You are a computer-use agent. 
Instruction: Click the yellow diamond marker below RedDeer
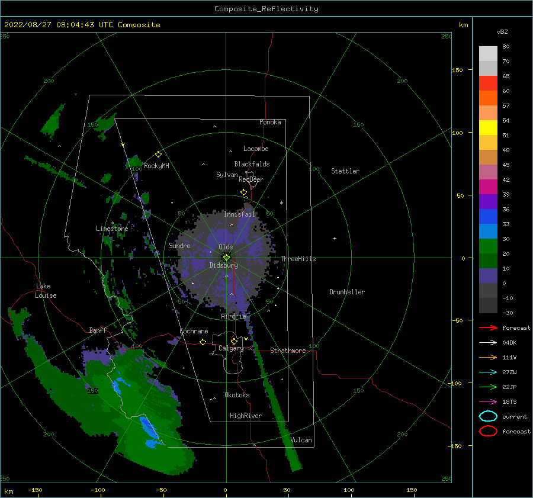pyautogui.click(x=244, y=192)
